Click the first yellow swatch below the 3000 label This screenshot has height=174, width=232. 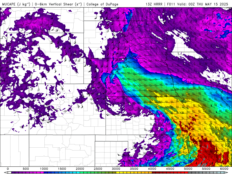coord(118,173)
